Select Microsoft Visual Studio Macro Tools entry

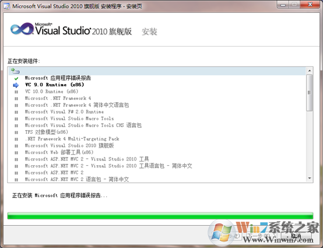click(69, 118)
